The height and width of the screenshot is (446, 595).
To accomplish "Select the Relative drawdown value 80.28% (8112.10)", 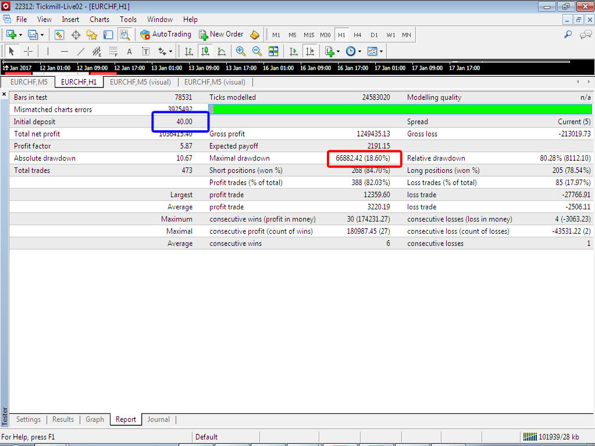I will [x=565, y=158].
